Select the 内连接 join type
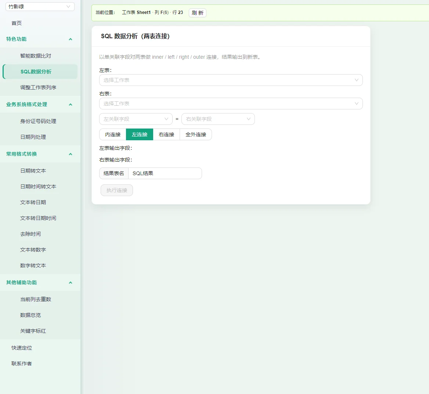 point(113,135)
